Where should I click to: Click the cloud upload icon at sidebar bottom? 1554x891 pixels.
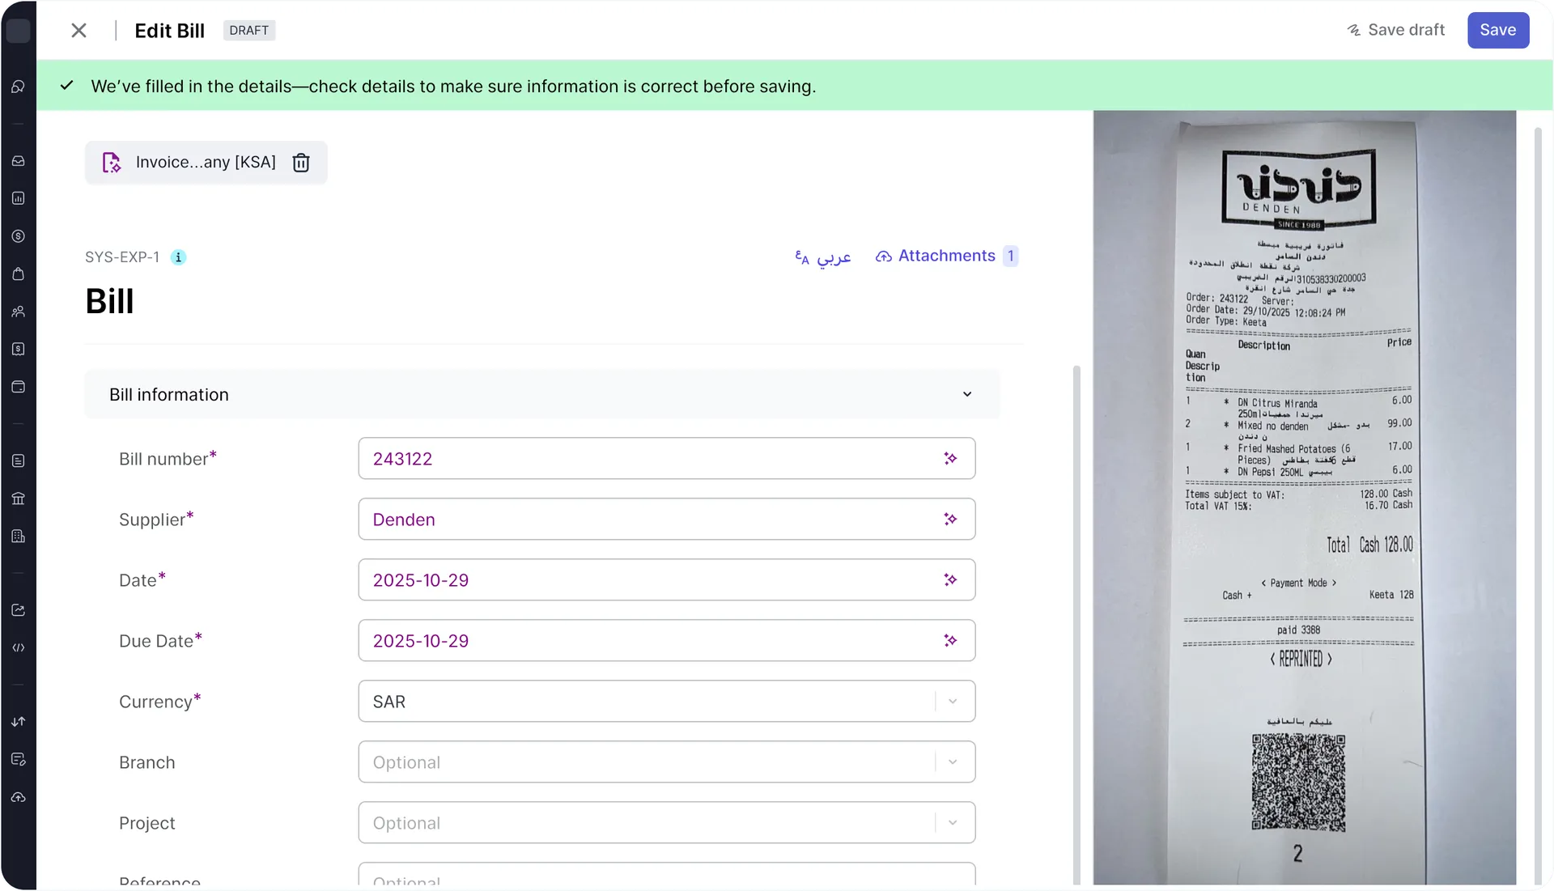pos(18,797)
